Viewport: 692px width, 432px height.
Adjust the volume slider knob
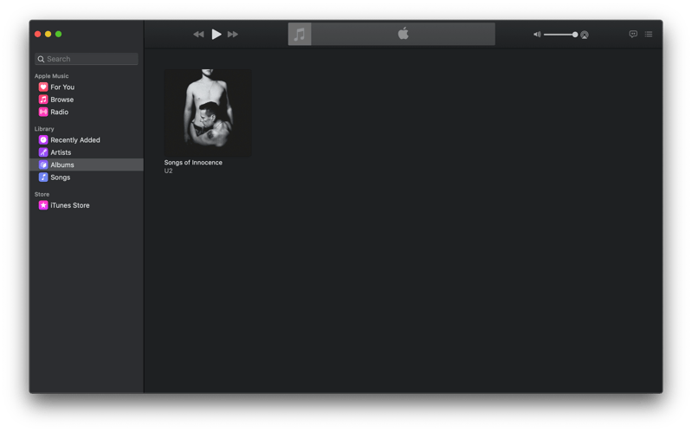tap(574, 35)
